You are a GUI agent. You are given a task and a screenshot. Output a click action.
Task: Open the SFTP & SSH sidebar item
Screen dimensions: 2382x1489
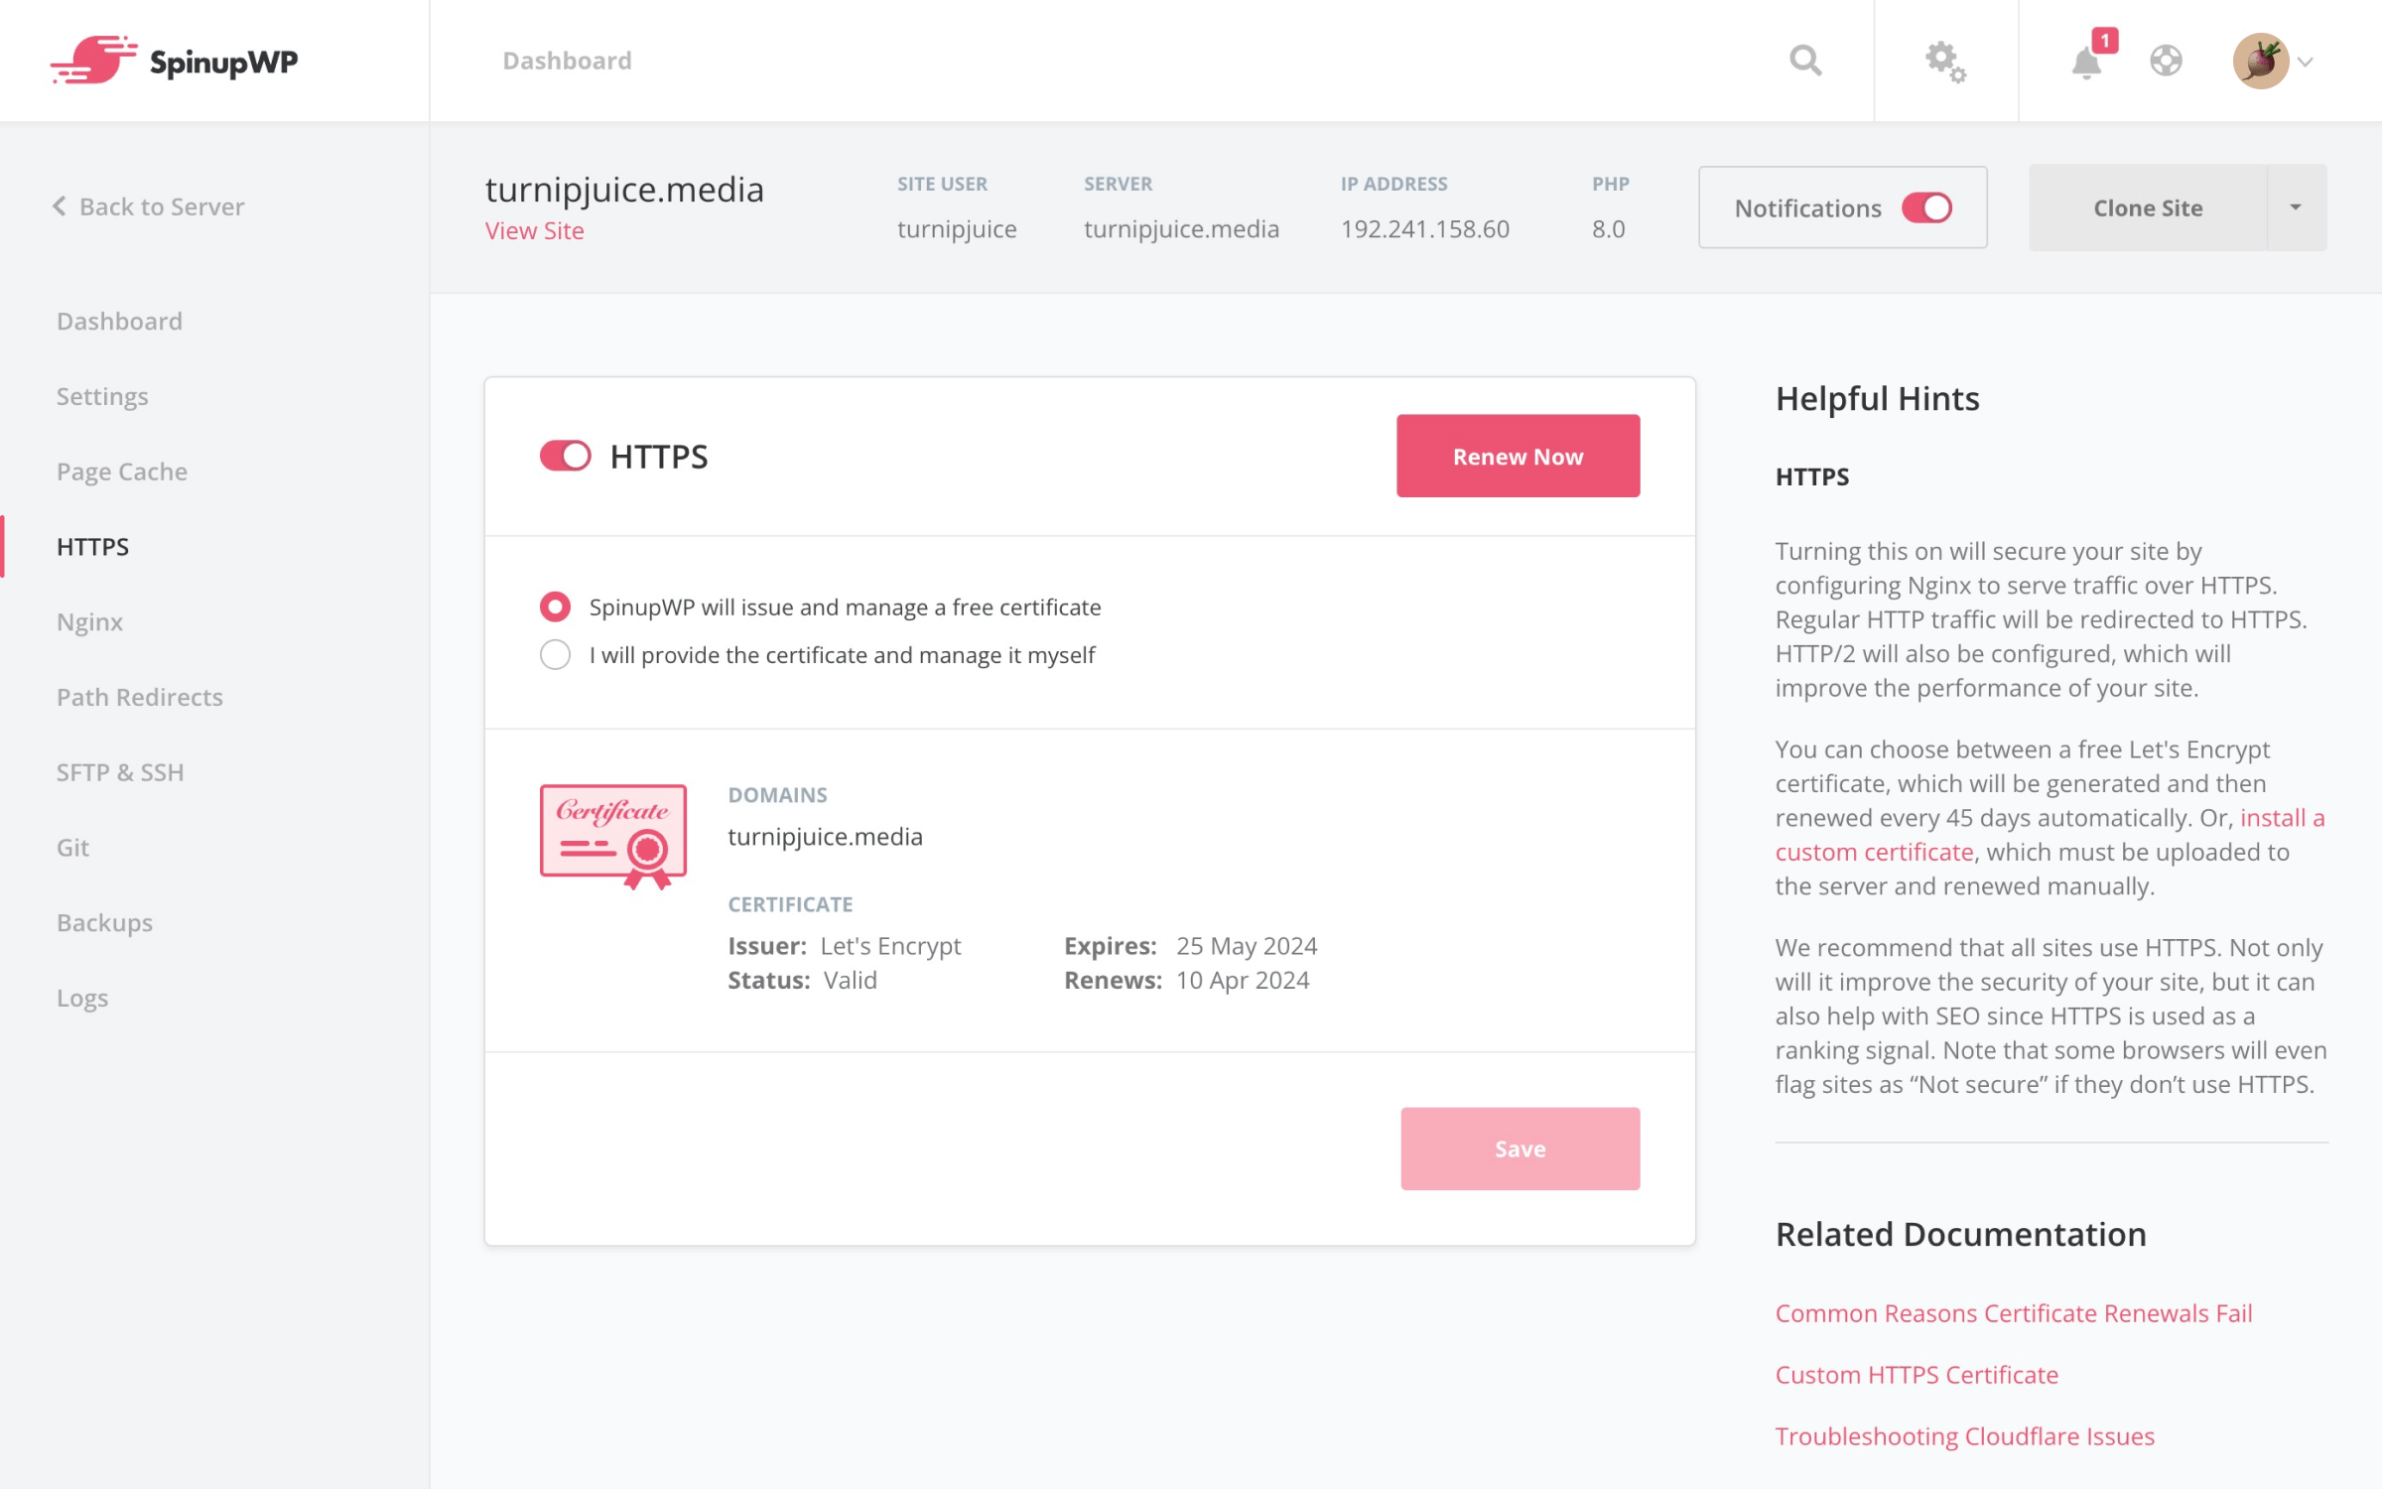(120, 772)
